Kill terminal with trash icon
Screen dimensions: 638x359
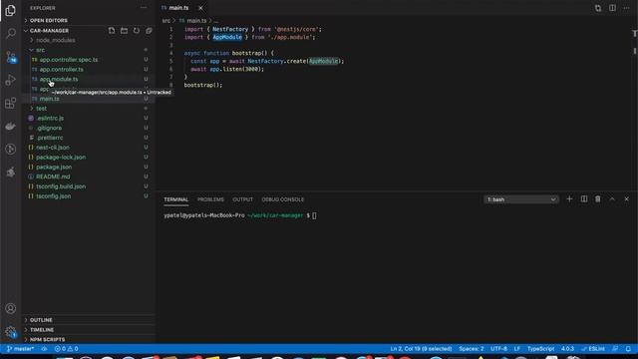click(x=598, y=199)
